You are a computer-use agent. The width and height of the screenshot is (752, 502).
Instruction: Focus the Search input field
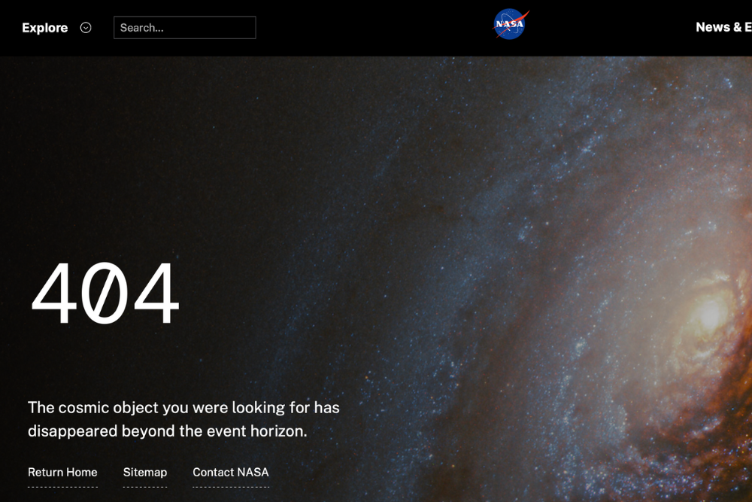185,27
